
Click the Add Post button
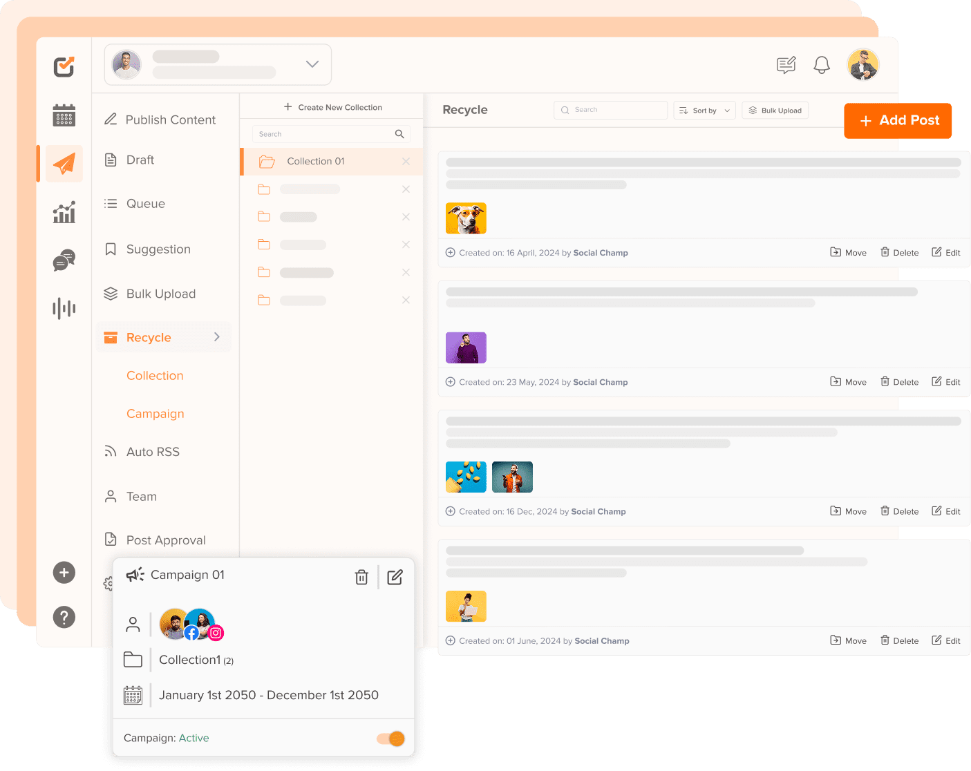pyautogui.click(x=898, y=121)
